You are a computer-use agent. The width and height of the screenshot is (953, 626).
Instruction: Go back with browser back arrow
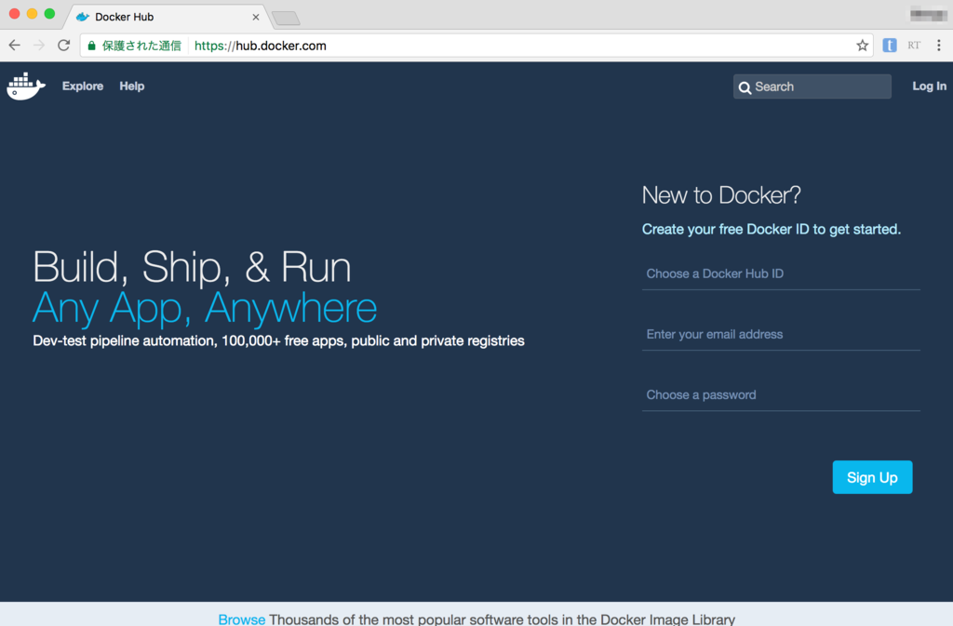click(x=15, y=46)
